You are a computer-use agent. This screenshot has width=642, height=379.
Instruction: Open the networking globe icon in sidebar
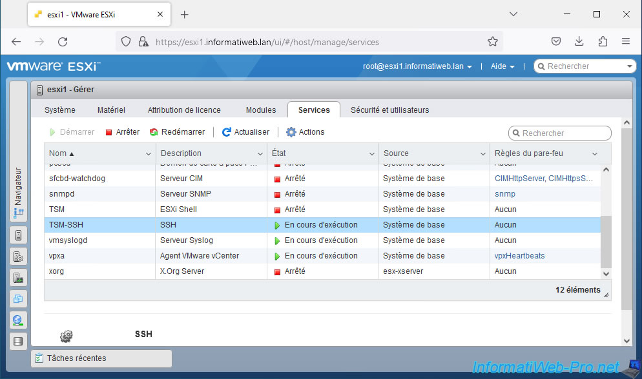click(18, 320)
